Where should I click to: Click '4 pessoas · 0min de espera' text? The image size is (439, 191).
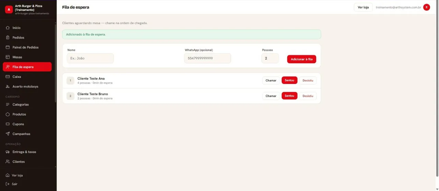(x=95, y=83)
